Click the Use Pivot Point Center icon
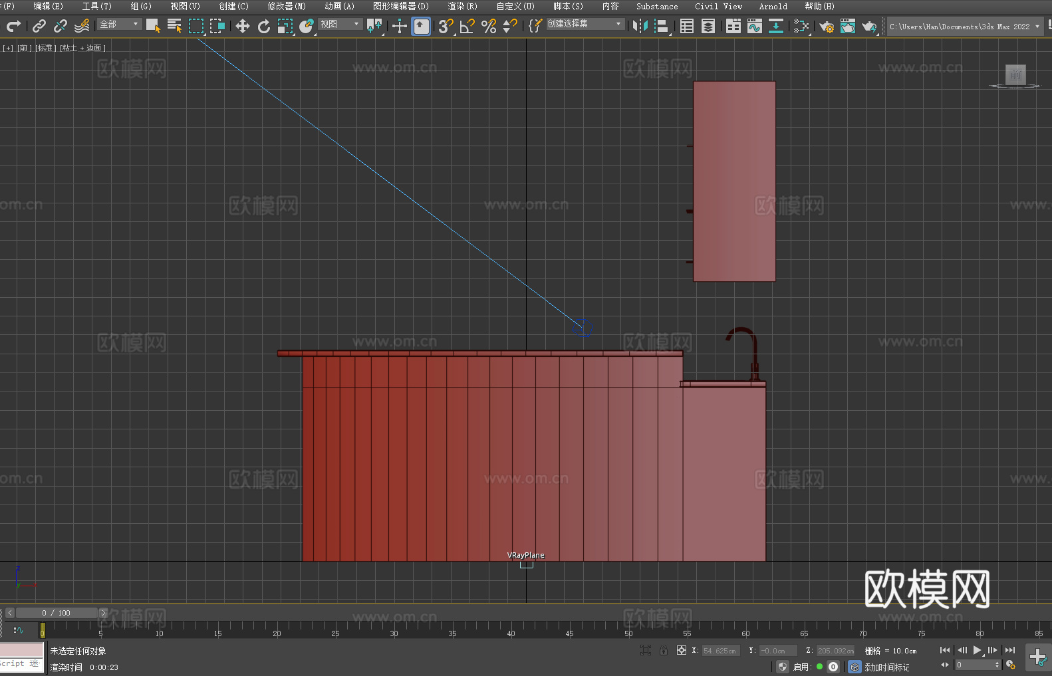 coord(374,26)
